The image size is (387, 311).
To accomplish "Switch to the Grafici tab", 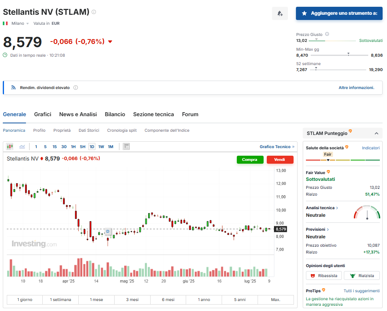I will tap(43, 114).
